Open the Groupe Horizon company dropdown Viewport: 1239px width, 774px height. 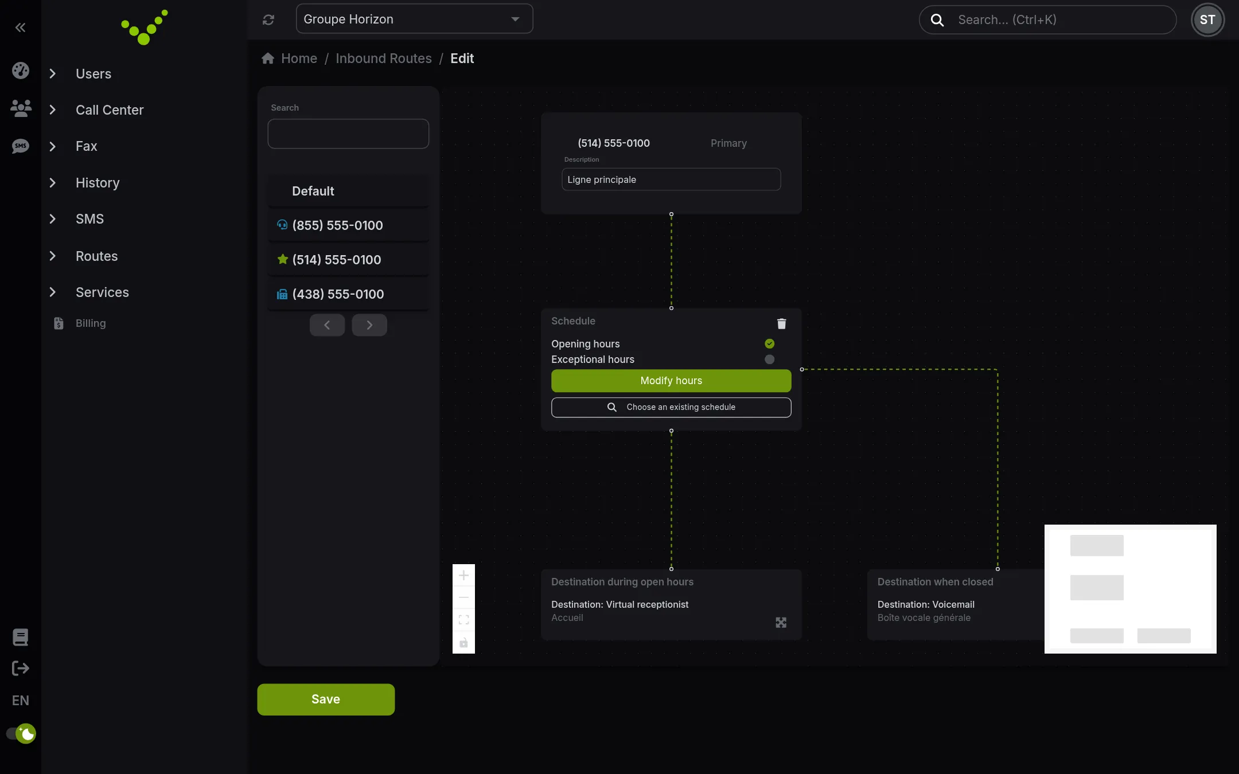tap(414, 19)
